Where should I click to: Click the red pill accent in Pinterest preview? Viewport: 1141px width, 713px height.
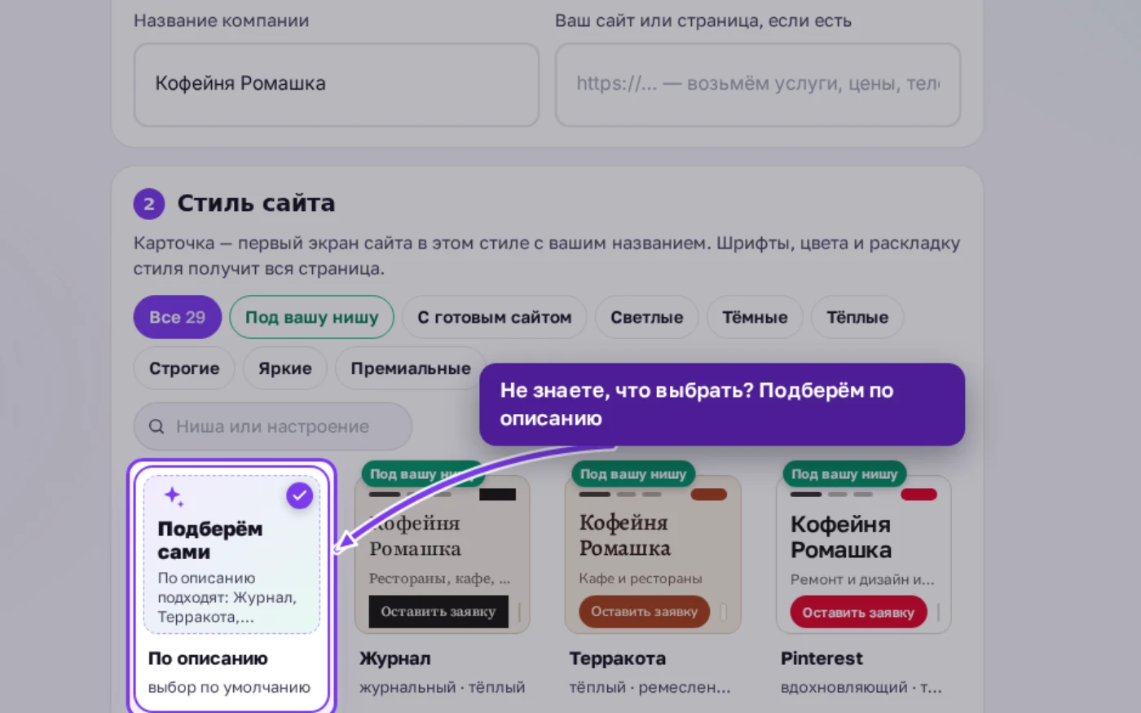tap(919, 495)
